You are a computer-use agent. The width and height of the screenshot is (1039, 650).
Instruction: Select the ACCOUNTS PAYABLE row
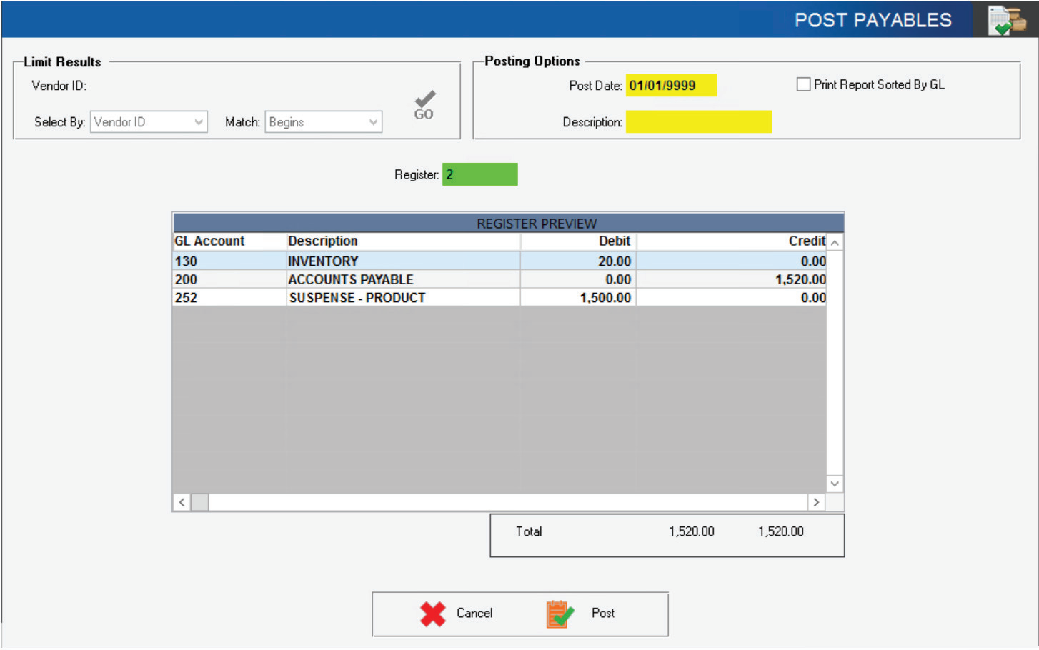350,279
